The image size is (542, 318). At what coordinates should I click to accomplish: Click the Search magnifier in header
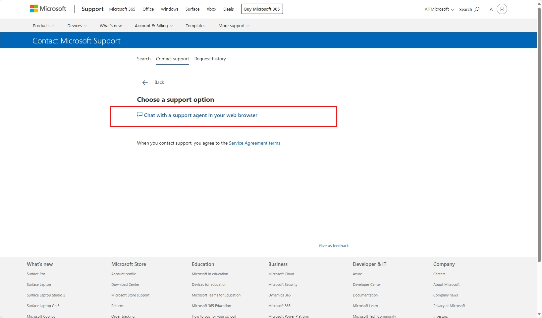coord(477,9)
